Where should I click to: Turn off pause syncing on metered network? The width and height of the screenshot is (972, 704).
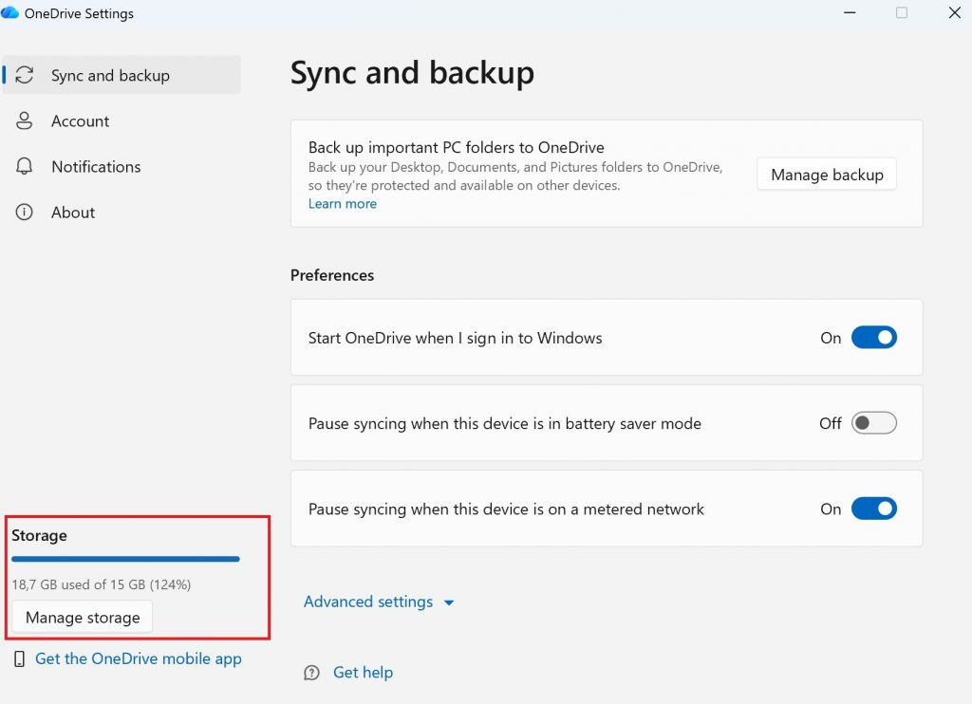(874, 509)
